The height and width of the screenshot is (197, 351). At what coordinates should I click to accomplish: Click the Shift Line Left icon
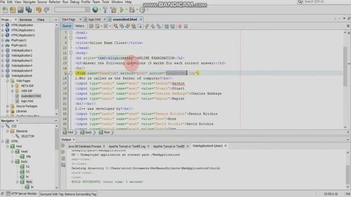coord(166,26)
